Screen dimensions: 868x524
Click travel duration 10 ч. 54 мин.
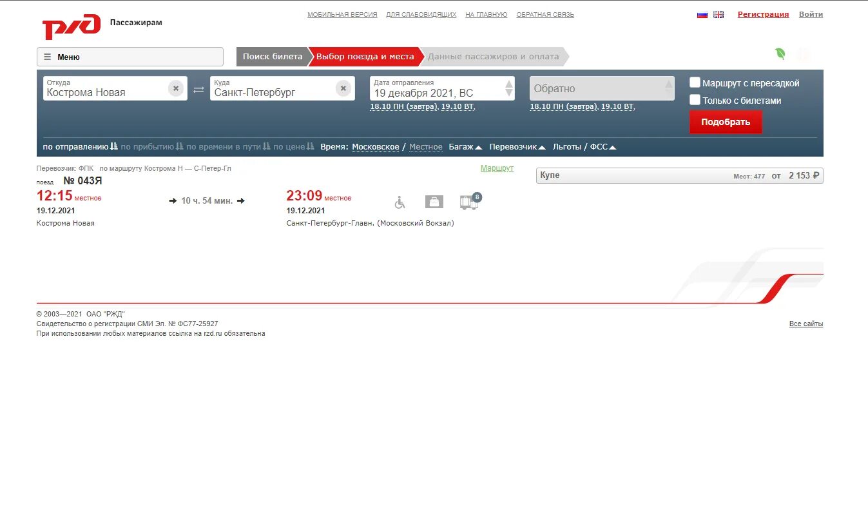(x=207, y=201)
